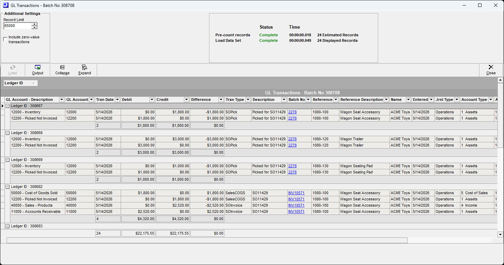
Task: Collapse Ledger ID : 308683 group
Action: [x=7, y=226]
